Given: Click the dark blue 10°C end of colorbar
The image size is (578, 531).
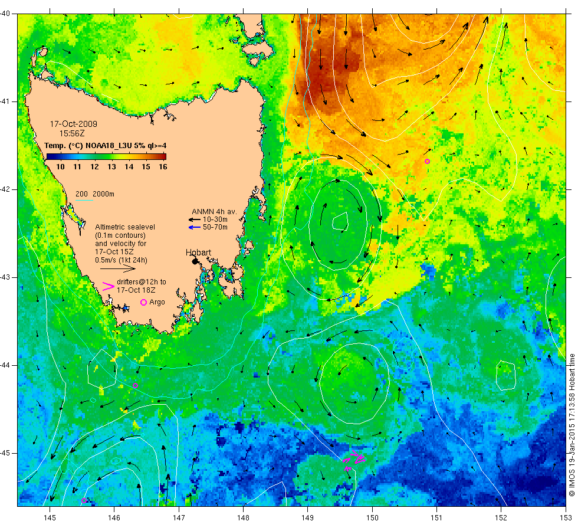Looking at the screenshot, I should coord(50,156).
